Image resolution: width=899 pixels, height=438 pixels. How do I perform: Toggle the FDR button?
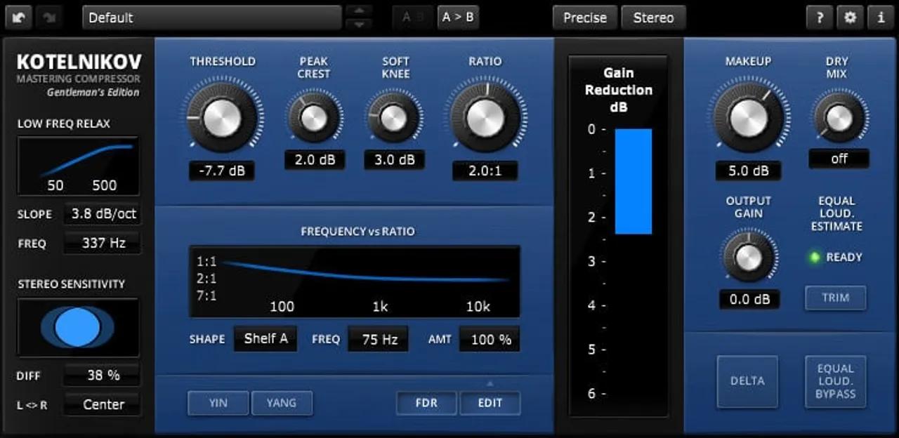tap(426, 404)
